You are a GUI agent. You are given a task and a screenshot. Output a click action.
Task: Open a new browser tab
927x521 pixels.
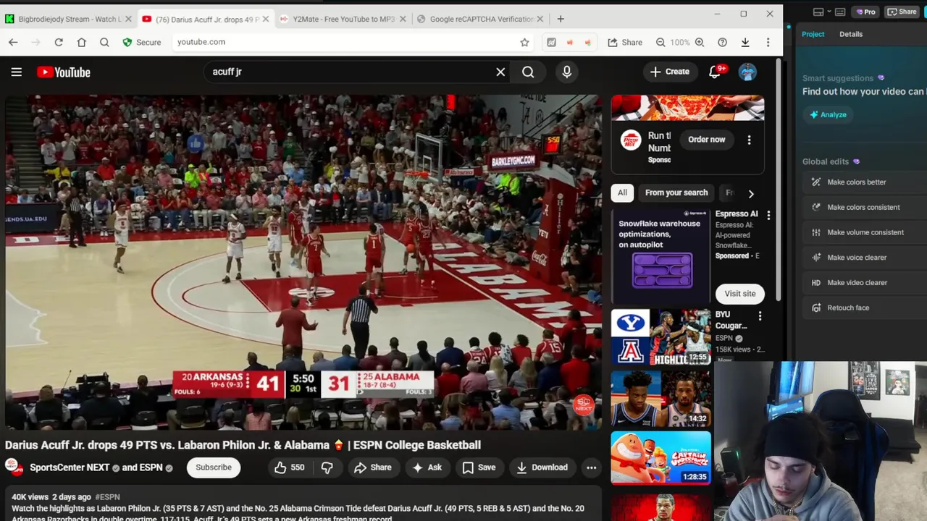coord(561,19)
